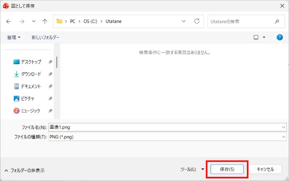Select OS (C:) in the address path

(x=90, y=22)
